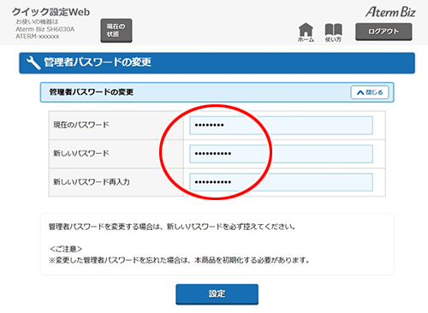Click the ログアウト logout button

click(x=383, y=32)
